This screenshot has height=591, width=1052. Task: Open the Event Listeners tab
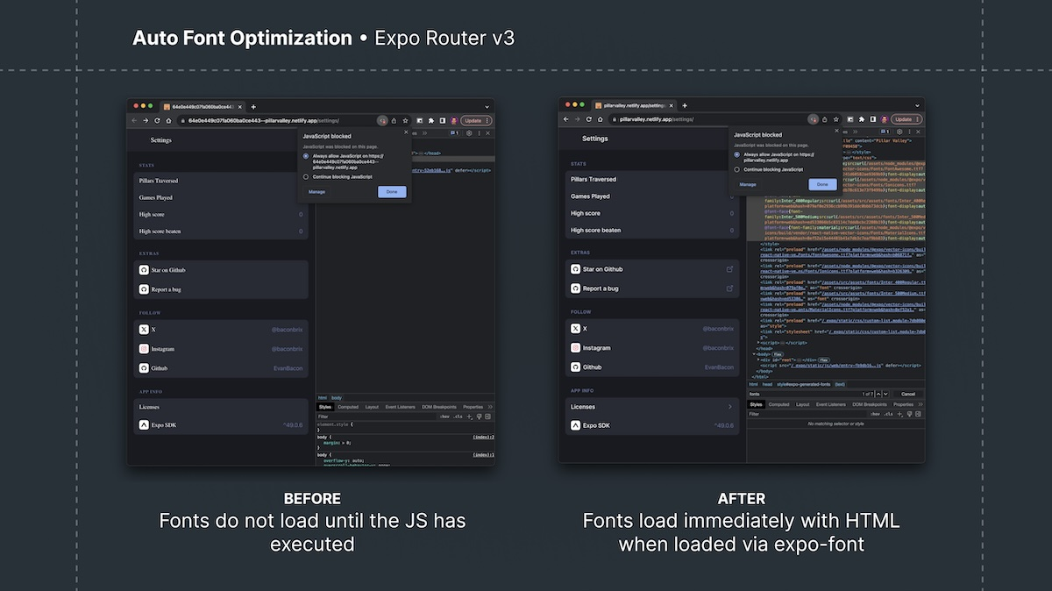tap(401, 407)
